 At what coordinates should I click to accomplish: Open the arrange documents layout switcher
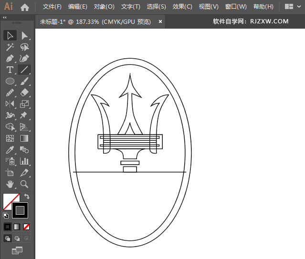289,7
